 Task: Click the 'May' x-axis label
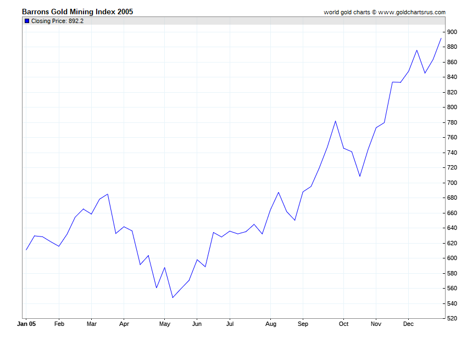(164, 324)
